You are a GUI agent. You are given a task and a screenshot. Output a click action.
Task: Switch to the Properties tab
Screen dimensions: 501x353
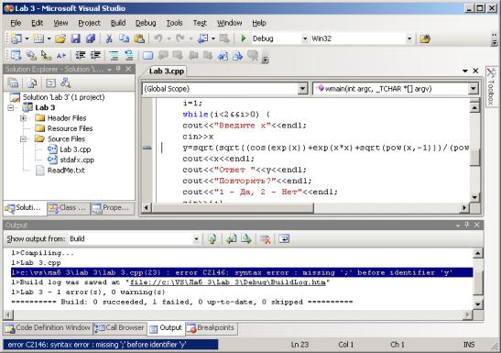[112, 208]
